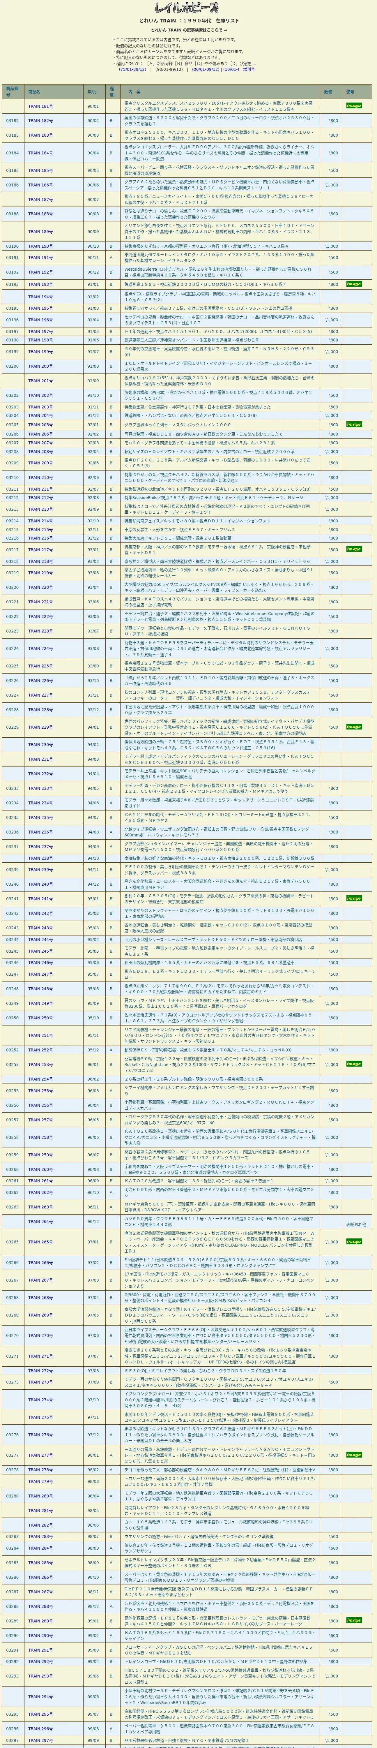377x1748 pixels.
Task: Click product number 03186
Action: click(13, 185)
